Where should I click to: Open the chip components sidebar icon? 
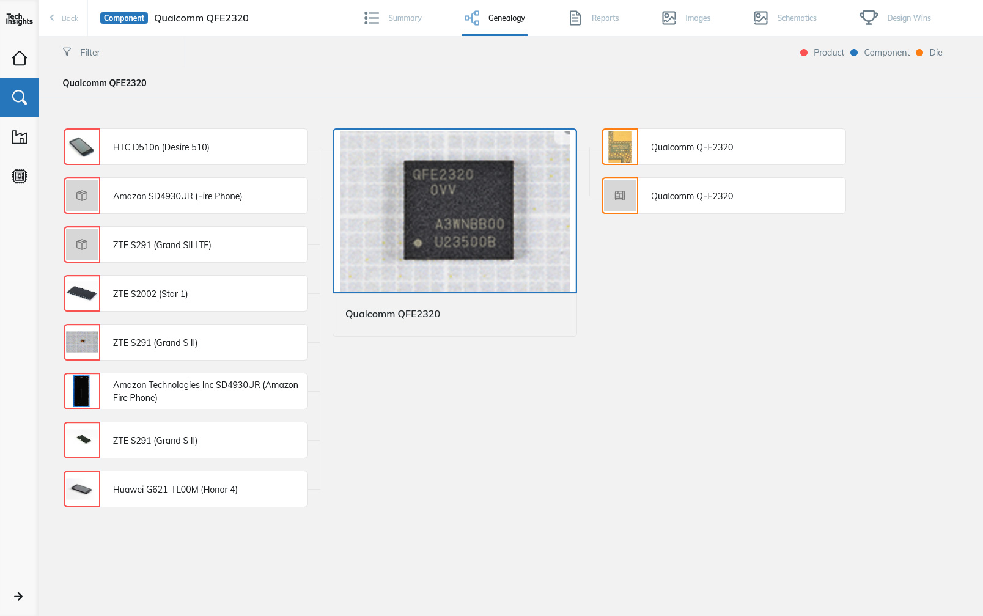pos(20,176)
